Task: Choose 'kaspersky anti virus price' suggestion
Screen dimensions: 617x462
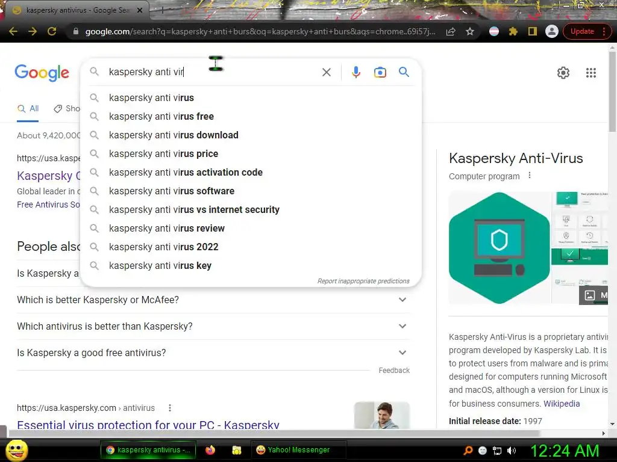Action: [x=251, y=153]
